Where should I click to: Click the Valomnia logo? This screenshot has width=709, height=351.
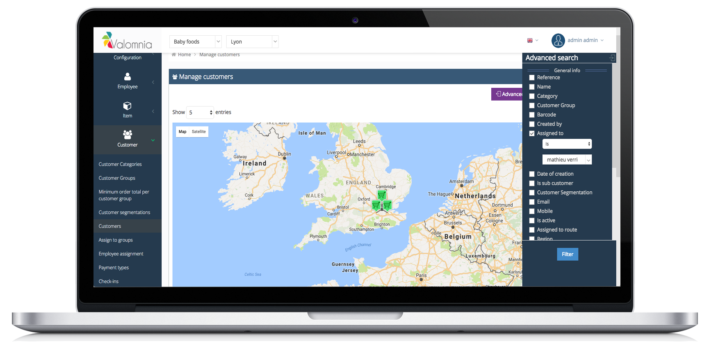[x=127, y=41]
